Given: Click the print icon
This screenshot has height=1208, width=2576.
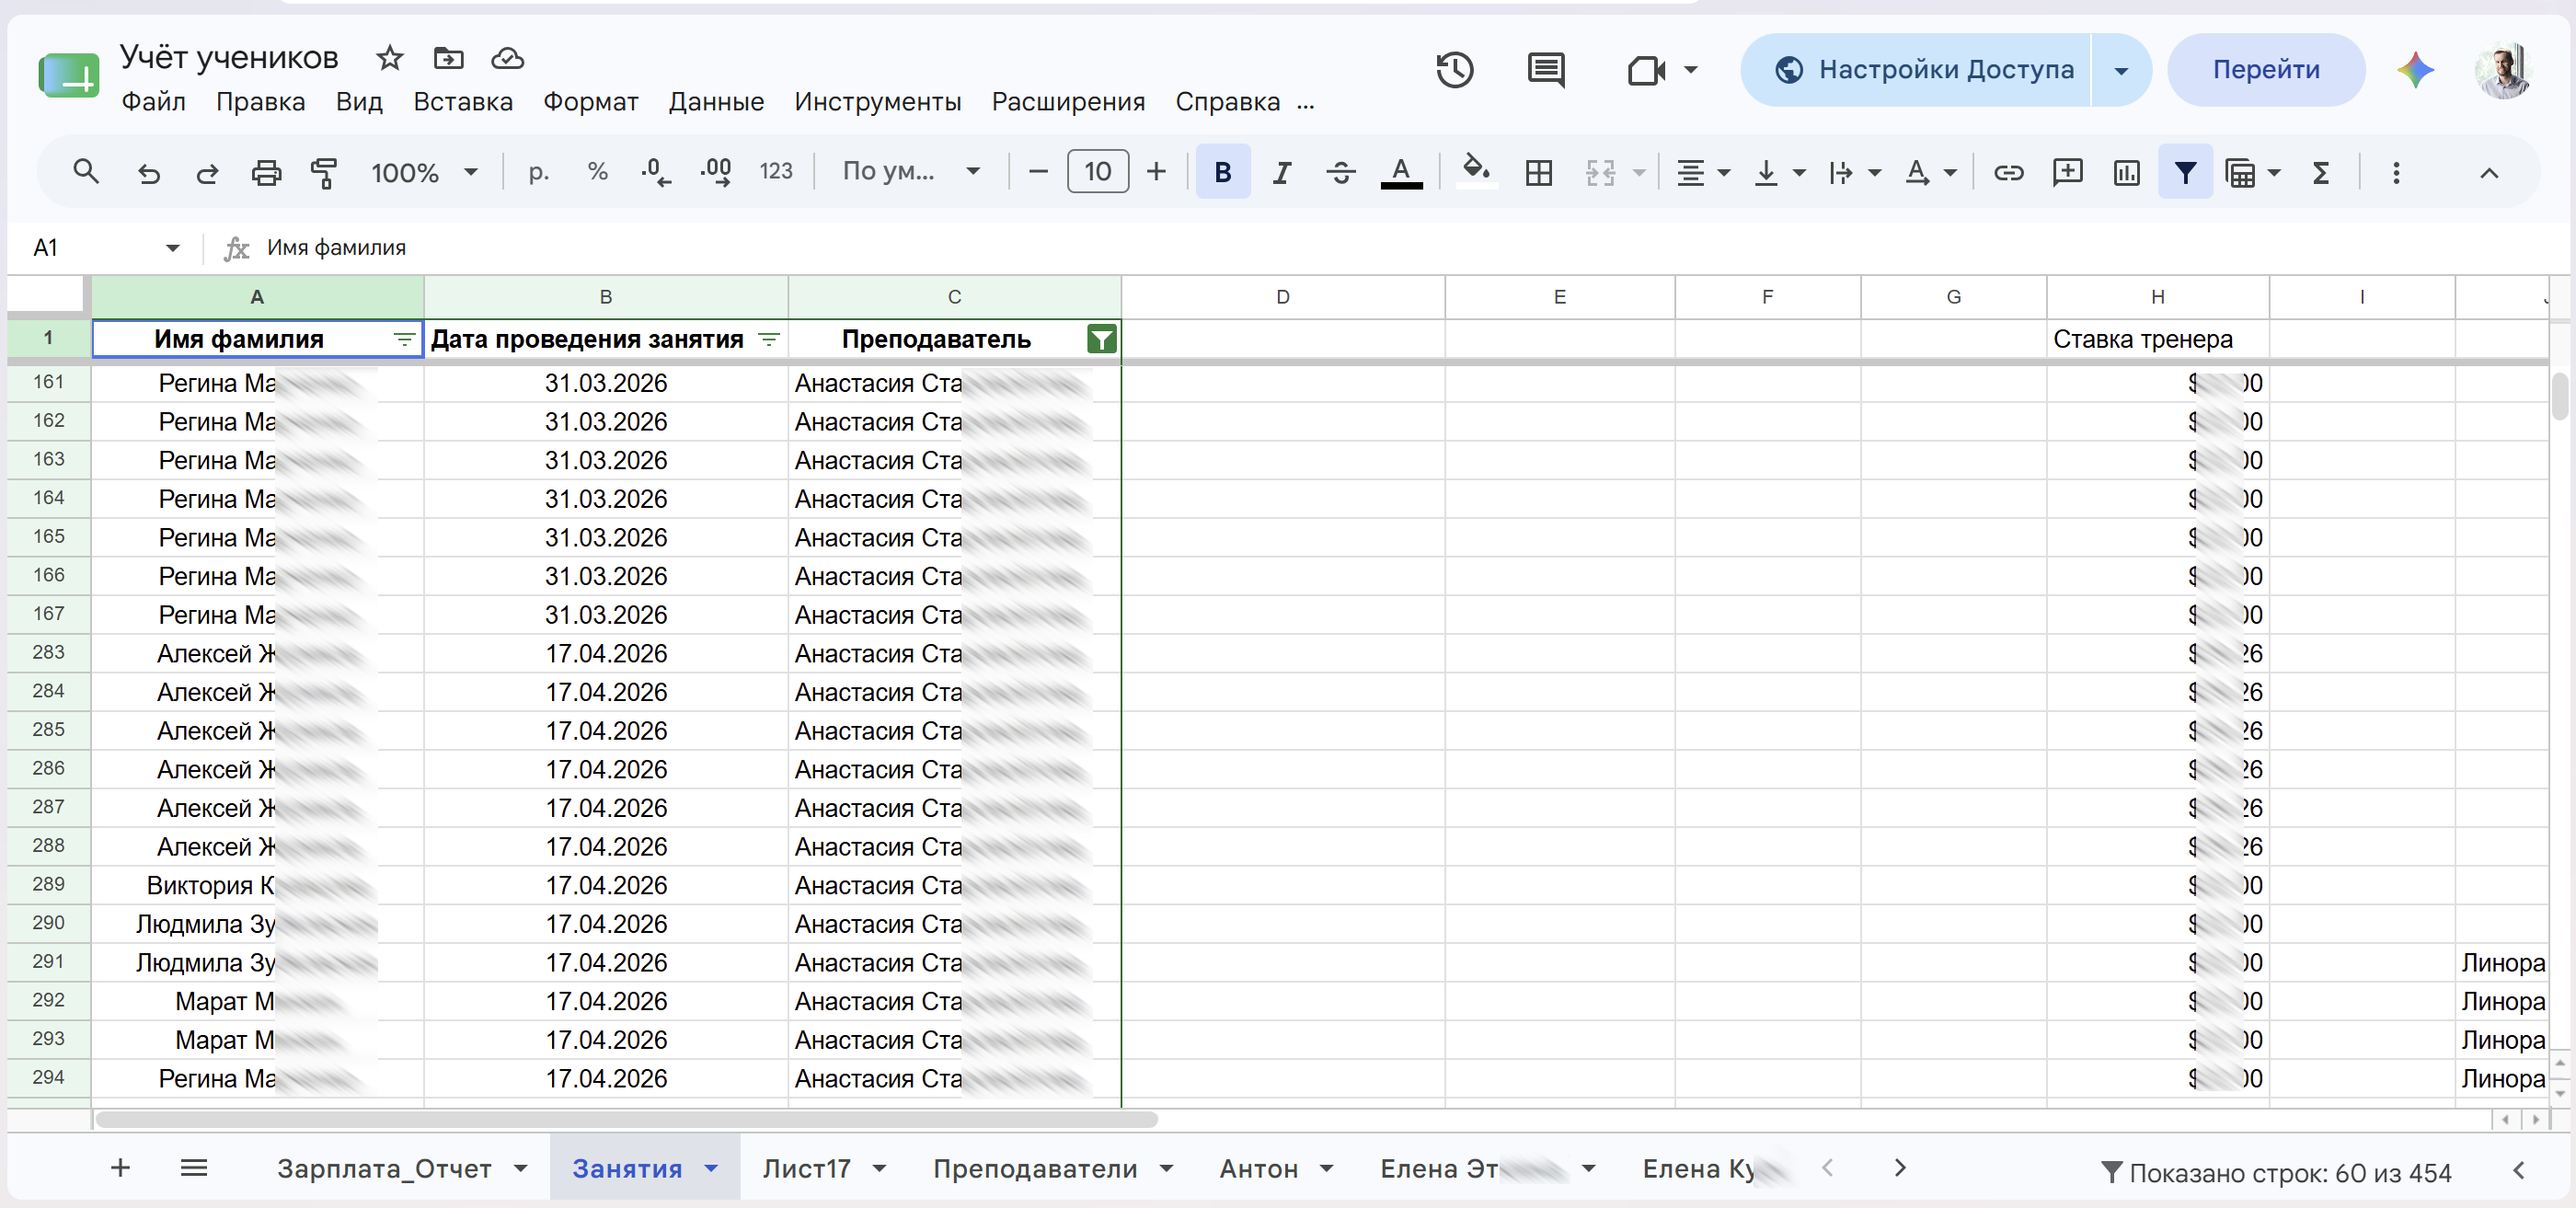Looking at the screenshot, I should click(x=266, y=172).
